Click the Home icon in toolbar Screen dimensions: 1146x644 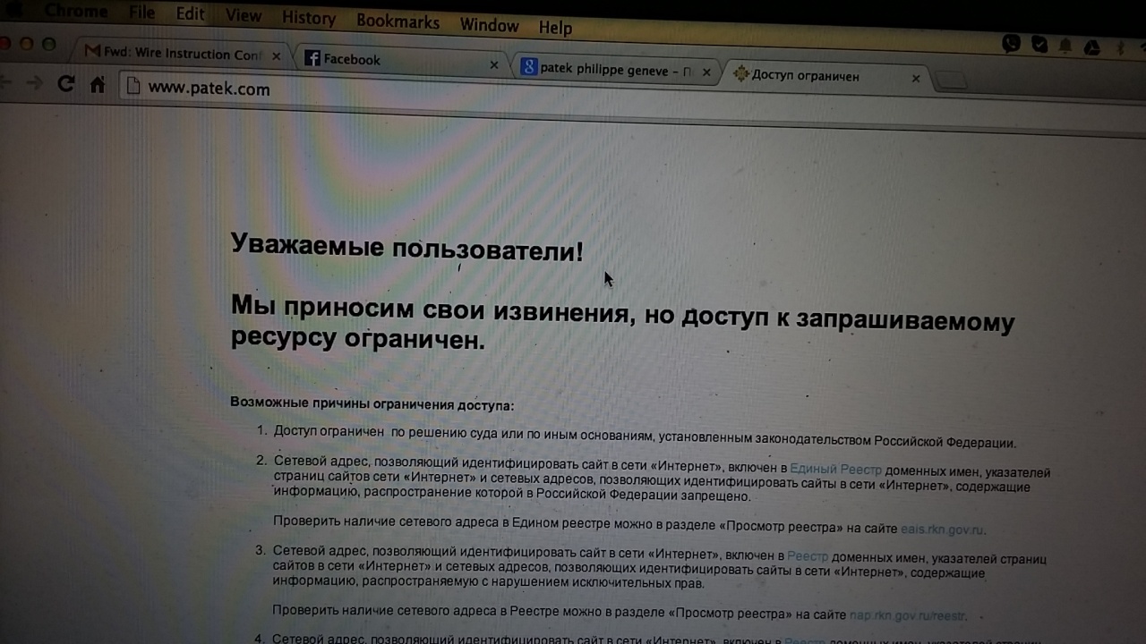(x=98, y=85)
